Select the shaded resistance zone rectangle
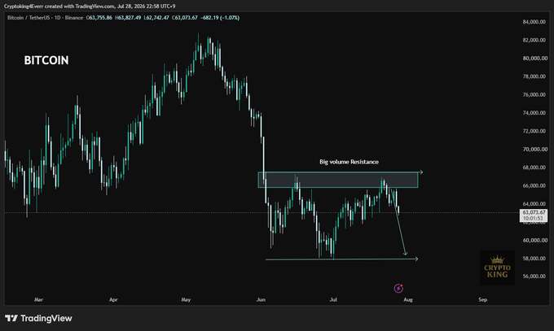Screen dimensions: 554x331 click(x=338, y=180)
